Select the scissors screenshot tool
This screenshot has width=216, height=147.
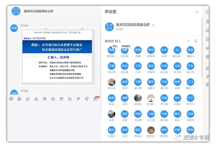click(x=36, y=99)
